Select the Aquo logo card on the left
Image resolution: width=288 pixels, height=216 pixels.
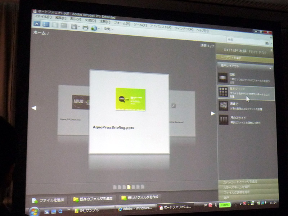click(x=73, y=110)
